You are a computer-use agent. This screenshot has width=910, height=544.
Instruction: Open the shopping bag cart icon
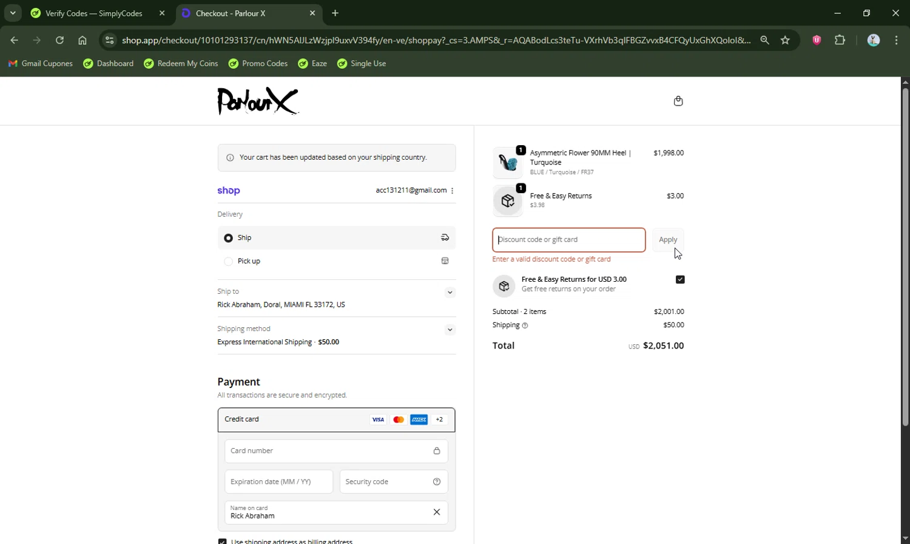click(678, 101)
